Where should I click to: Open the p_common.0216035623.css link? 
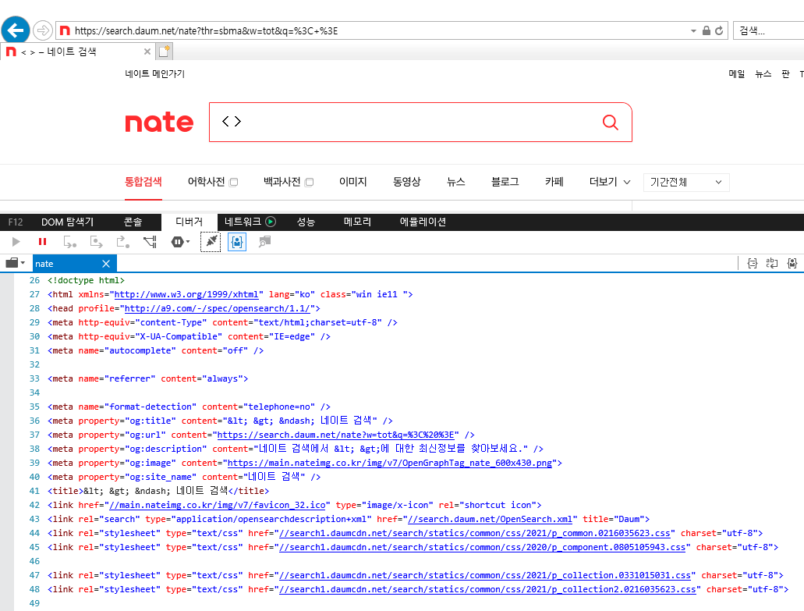(474, 533)
